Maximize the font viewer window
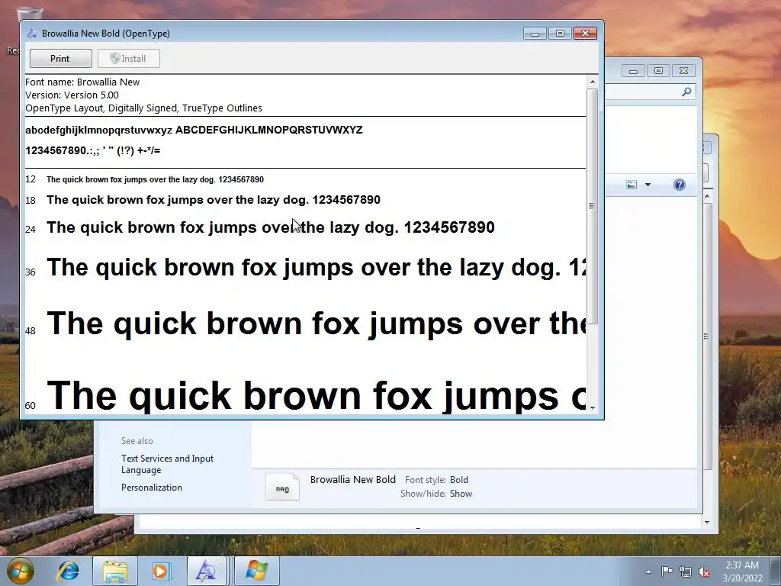Viewport: 781px width, 586px height. point(560,34)
